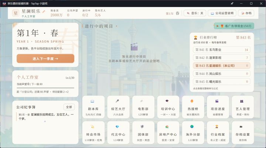The image size is (266, 148).
Task: Click the 第 843 名 rank label
Action: point(243,37)
